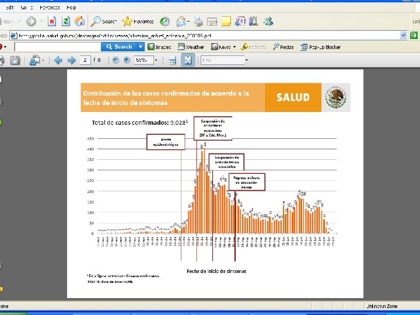
Task: Click the SALUD logo banner
Action: pos(293,97)
